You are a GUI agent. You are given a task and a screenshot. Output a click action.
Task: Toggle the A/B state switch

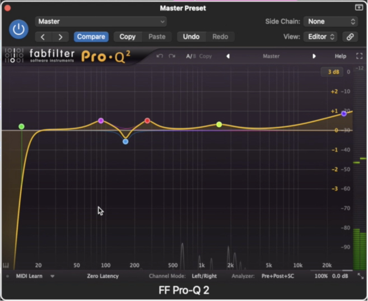click(x=191, y=57)
